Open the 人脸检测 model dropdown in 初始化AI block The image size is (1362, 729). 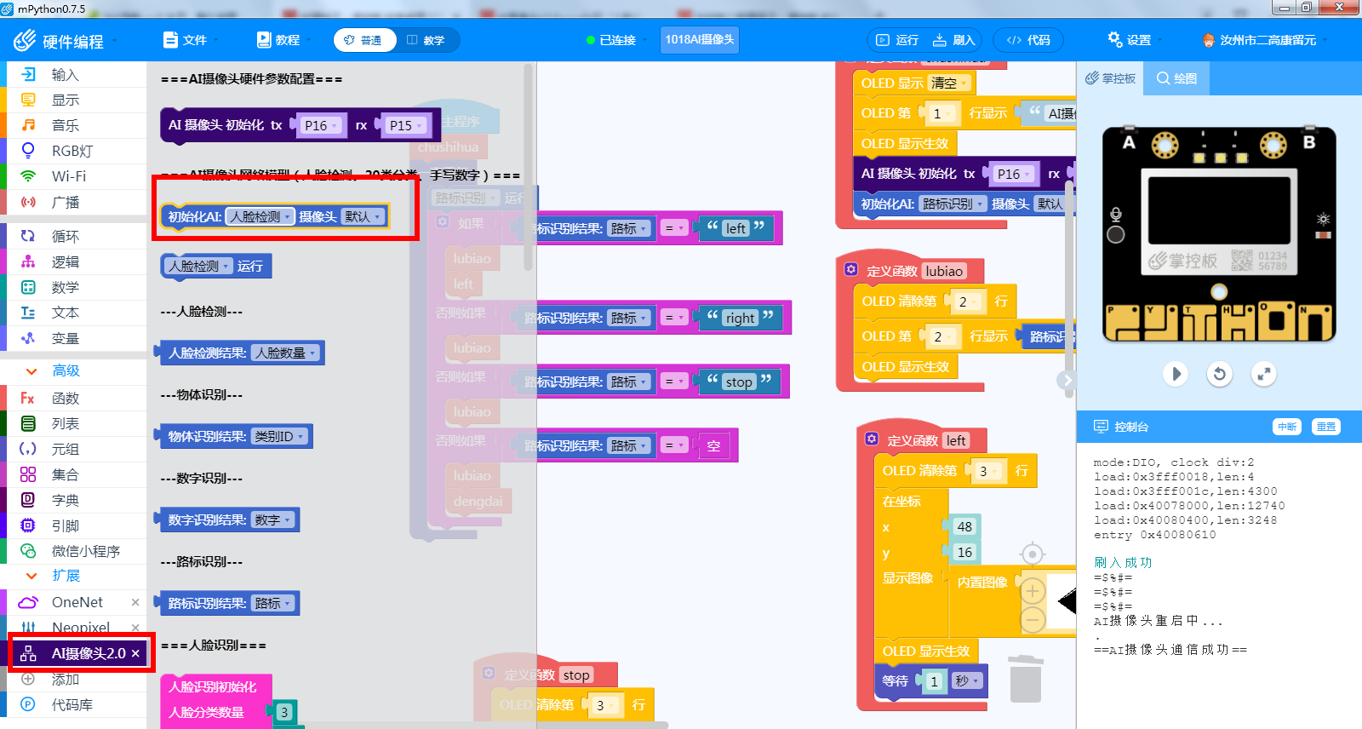(x=260, y=216)
